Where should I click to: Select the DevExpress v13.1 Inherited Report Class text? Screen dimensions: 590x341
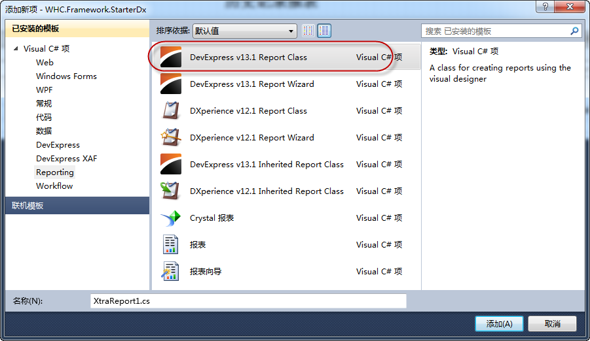coord(267,165)
